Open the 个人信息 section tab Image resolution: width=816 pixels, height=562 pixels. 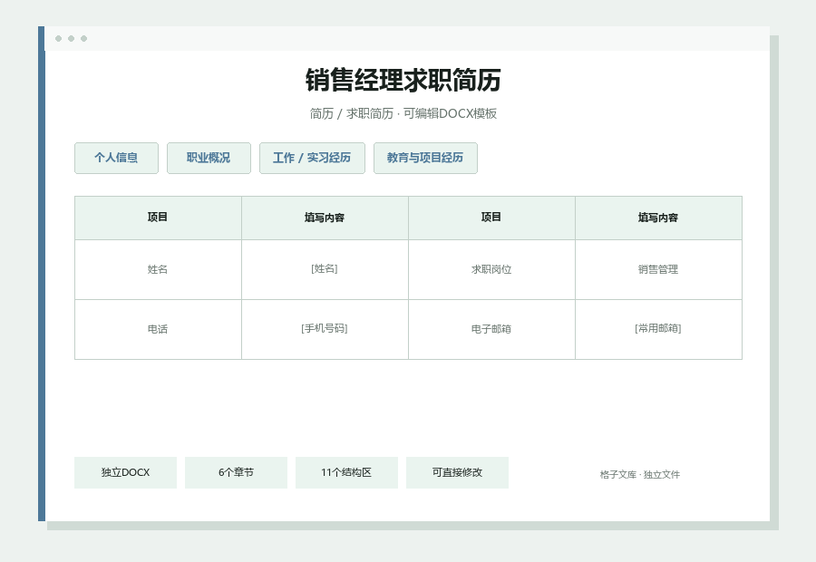pyautogui.click(x=116, y=159)
